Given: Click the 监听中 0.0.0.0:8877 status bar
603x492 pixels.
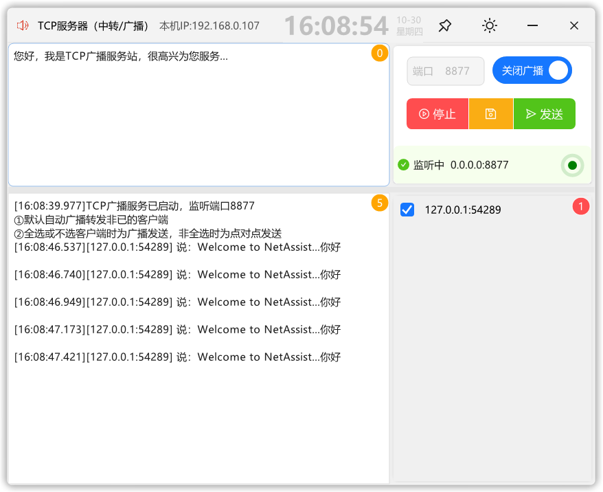Looking at the screenshot, I should (x=481, y=165).
